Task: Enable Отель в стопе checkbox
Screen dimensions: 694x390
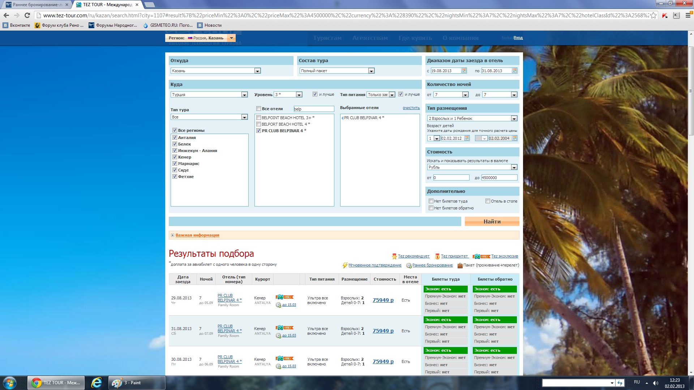Action: [x=488, y=201]
